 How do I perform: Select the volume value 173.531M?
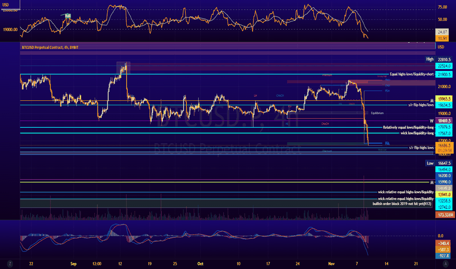coord(445,215)
